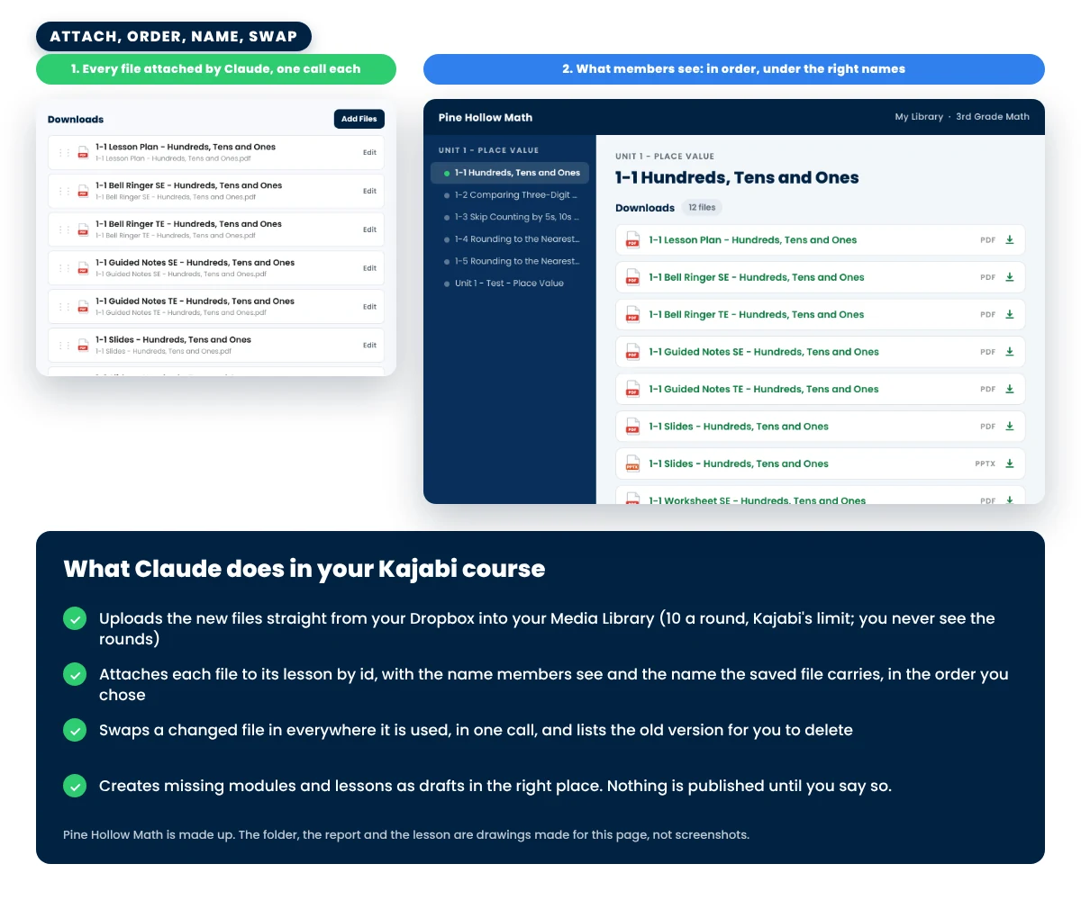The image size is (1081, 900).
Task: Click the 12 files badge beside Downloads
Action: (x=702, y=208)
